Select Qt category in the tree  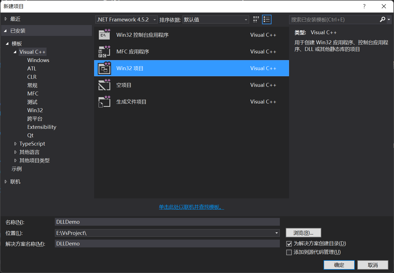30,135
